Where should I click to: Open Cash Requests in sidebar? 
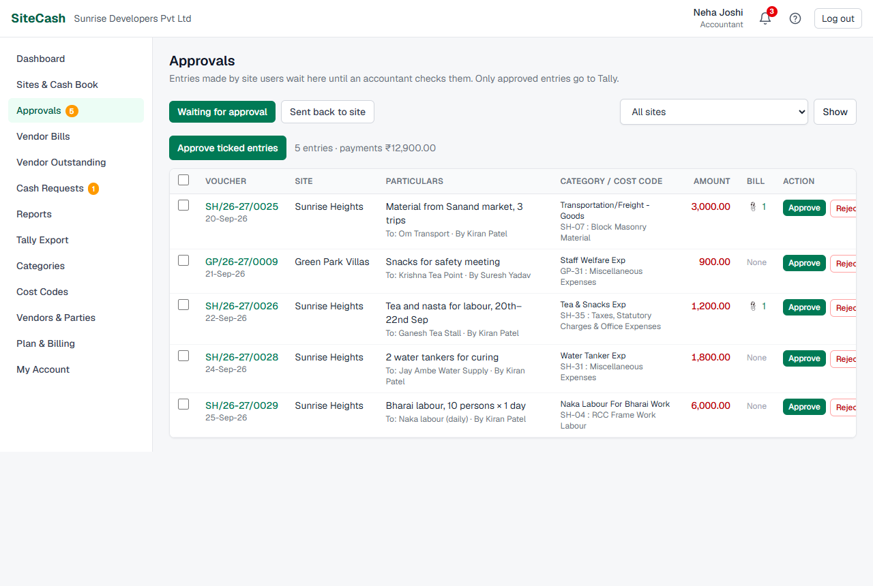point(76,188)
